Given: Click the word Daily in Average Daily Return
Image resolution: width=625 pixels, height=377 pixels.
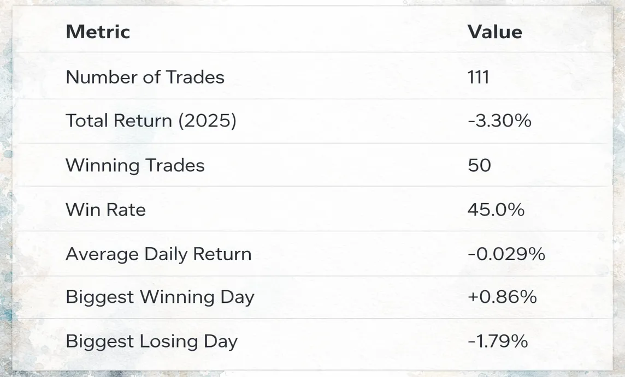Looking at the screenshot, I should tap(166, 254).
